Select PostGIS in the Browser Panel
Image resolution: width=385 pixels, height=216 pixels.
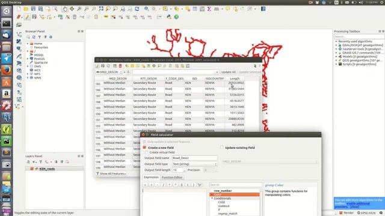click(39, 59)
